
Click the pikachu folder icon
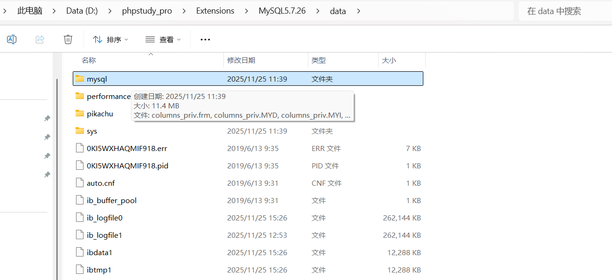pyautogui.click(x=79, y=114)
